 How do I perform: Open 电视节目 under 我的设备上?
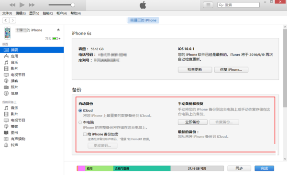[32, 120]
